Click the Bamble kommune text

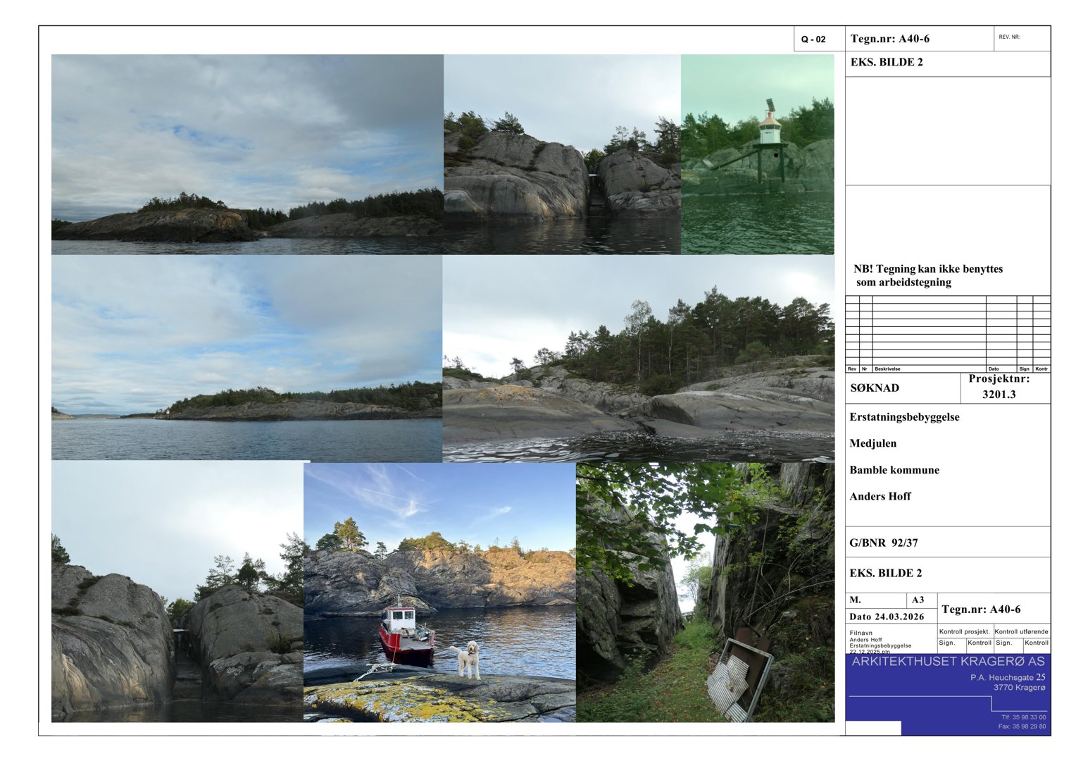click(x=894, y=470)
